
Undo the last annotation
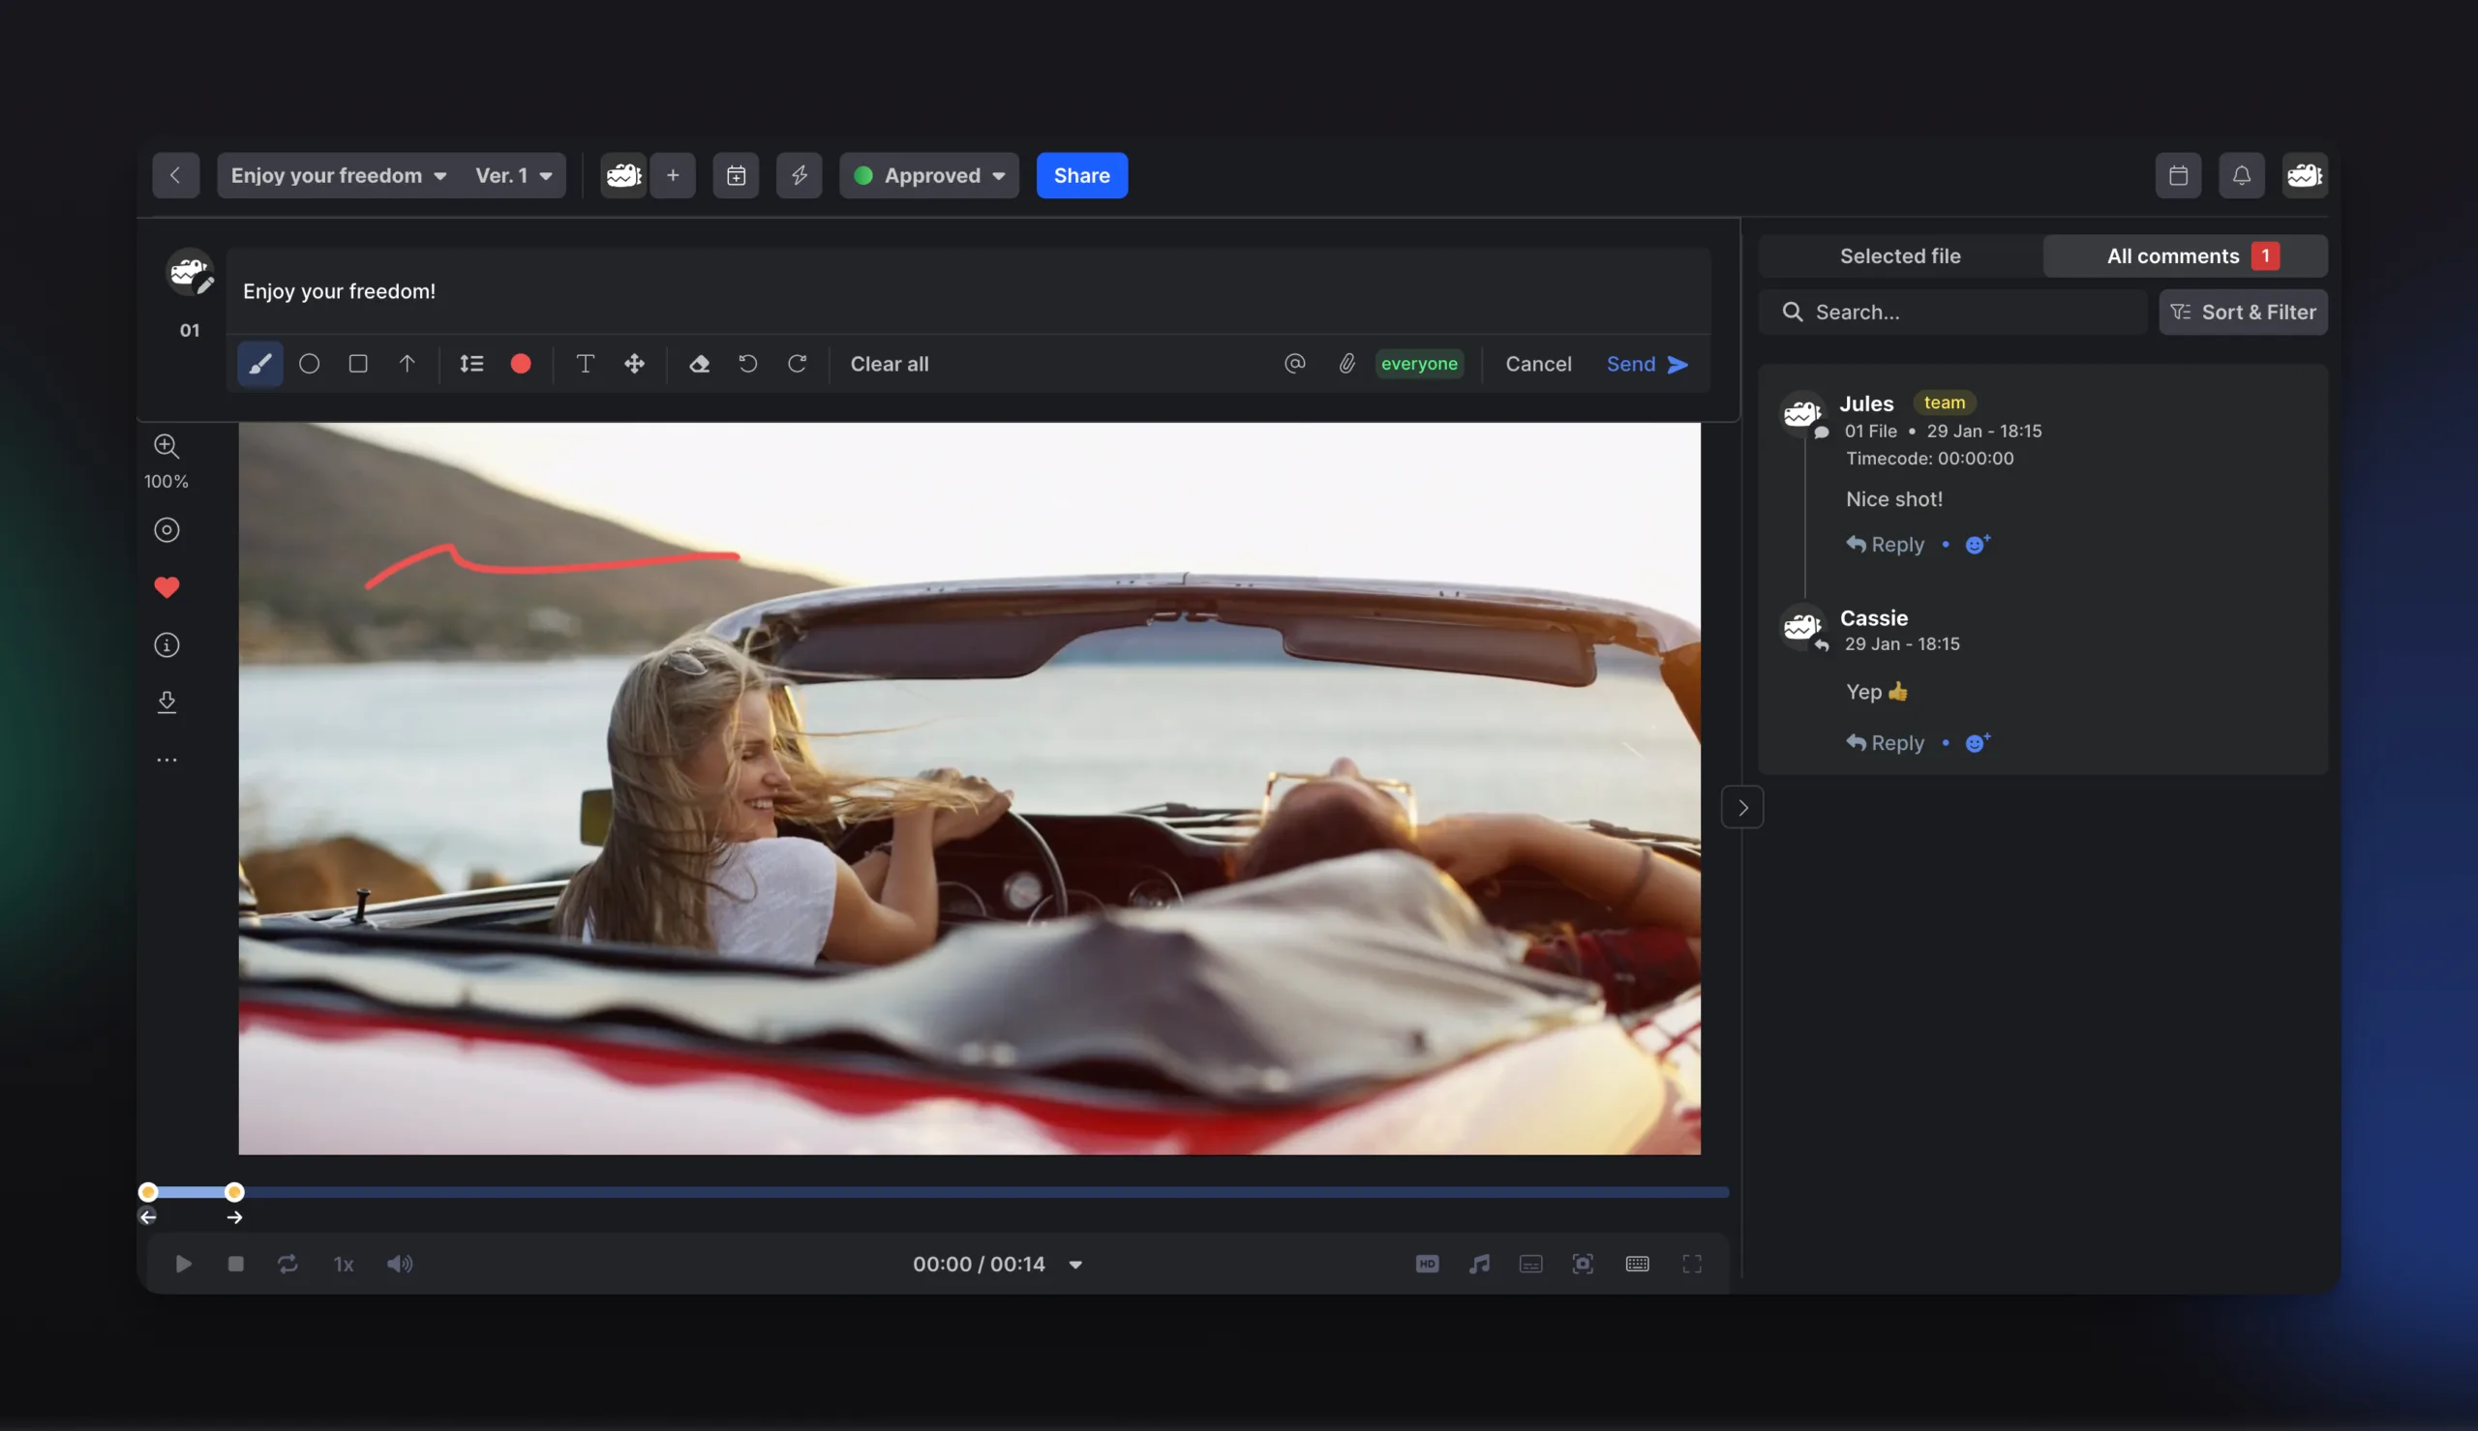coord(747,364)
